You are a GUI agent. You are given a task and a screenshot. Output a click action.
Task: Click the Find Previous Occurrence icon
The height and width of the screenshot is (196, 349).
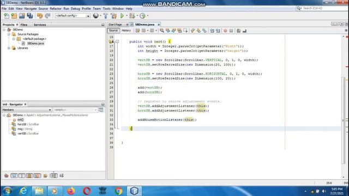[x=168, y=30]
